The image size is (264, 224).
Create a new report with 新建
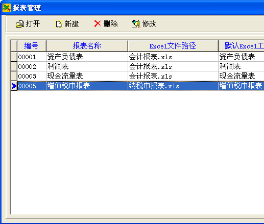pyautogui.click(x=67, y=24)
